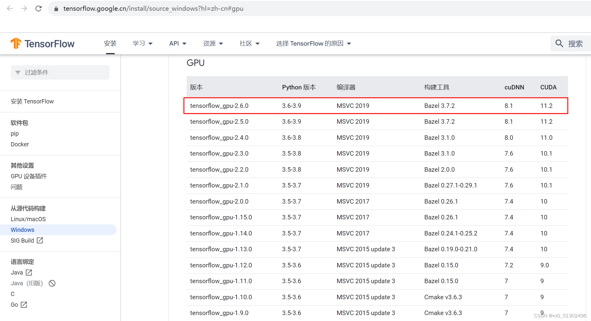Click tensorflow_gpu-1.12.0 cell
Image resolution: width=591 pixels, height=321 pixels.
pyautogui.click(x=221, y=265)
